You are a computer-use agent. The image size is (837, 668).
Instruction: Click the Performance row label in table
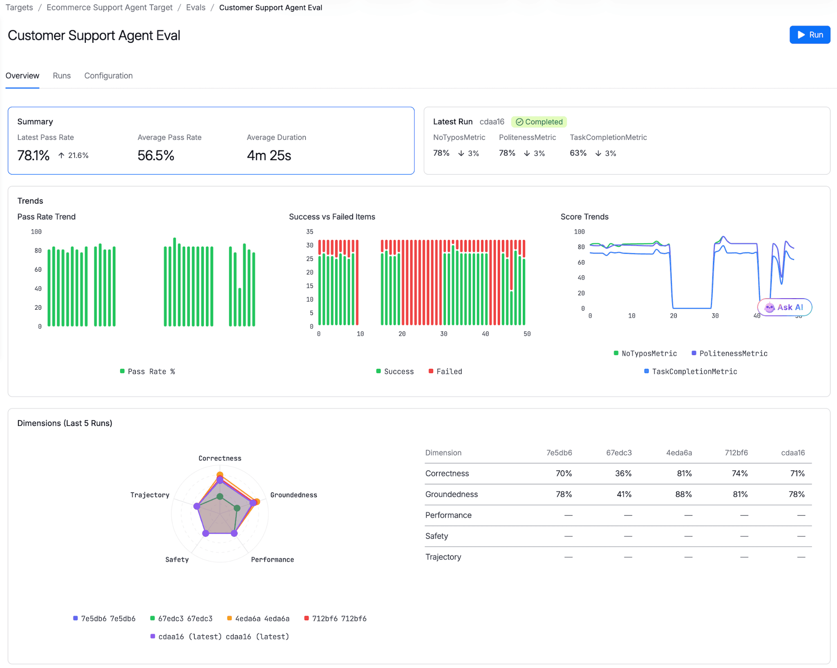(448, 515)
